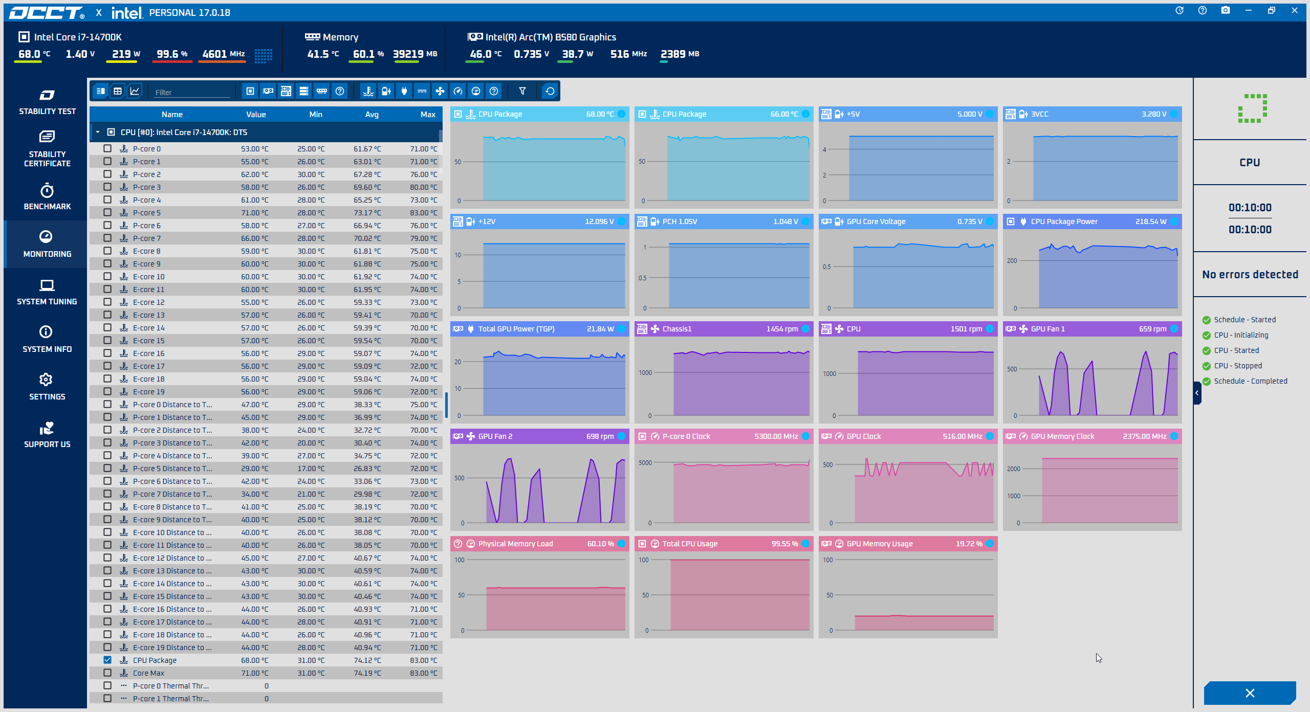Uncheck the CPU Package sensor checkbox
1310x712 pixels.
[107, 660]
